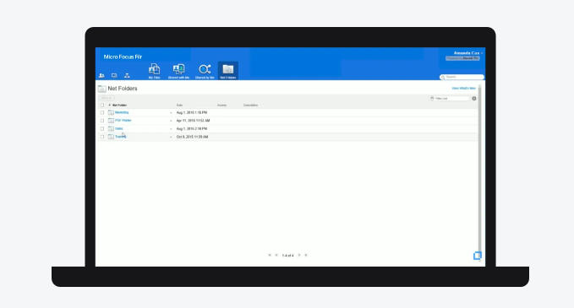The height and width of the screenshot is (308, 574).
Task: Go to the last page of results
Action: pos(306,256)
